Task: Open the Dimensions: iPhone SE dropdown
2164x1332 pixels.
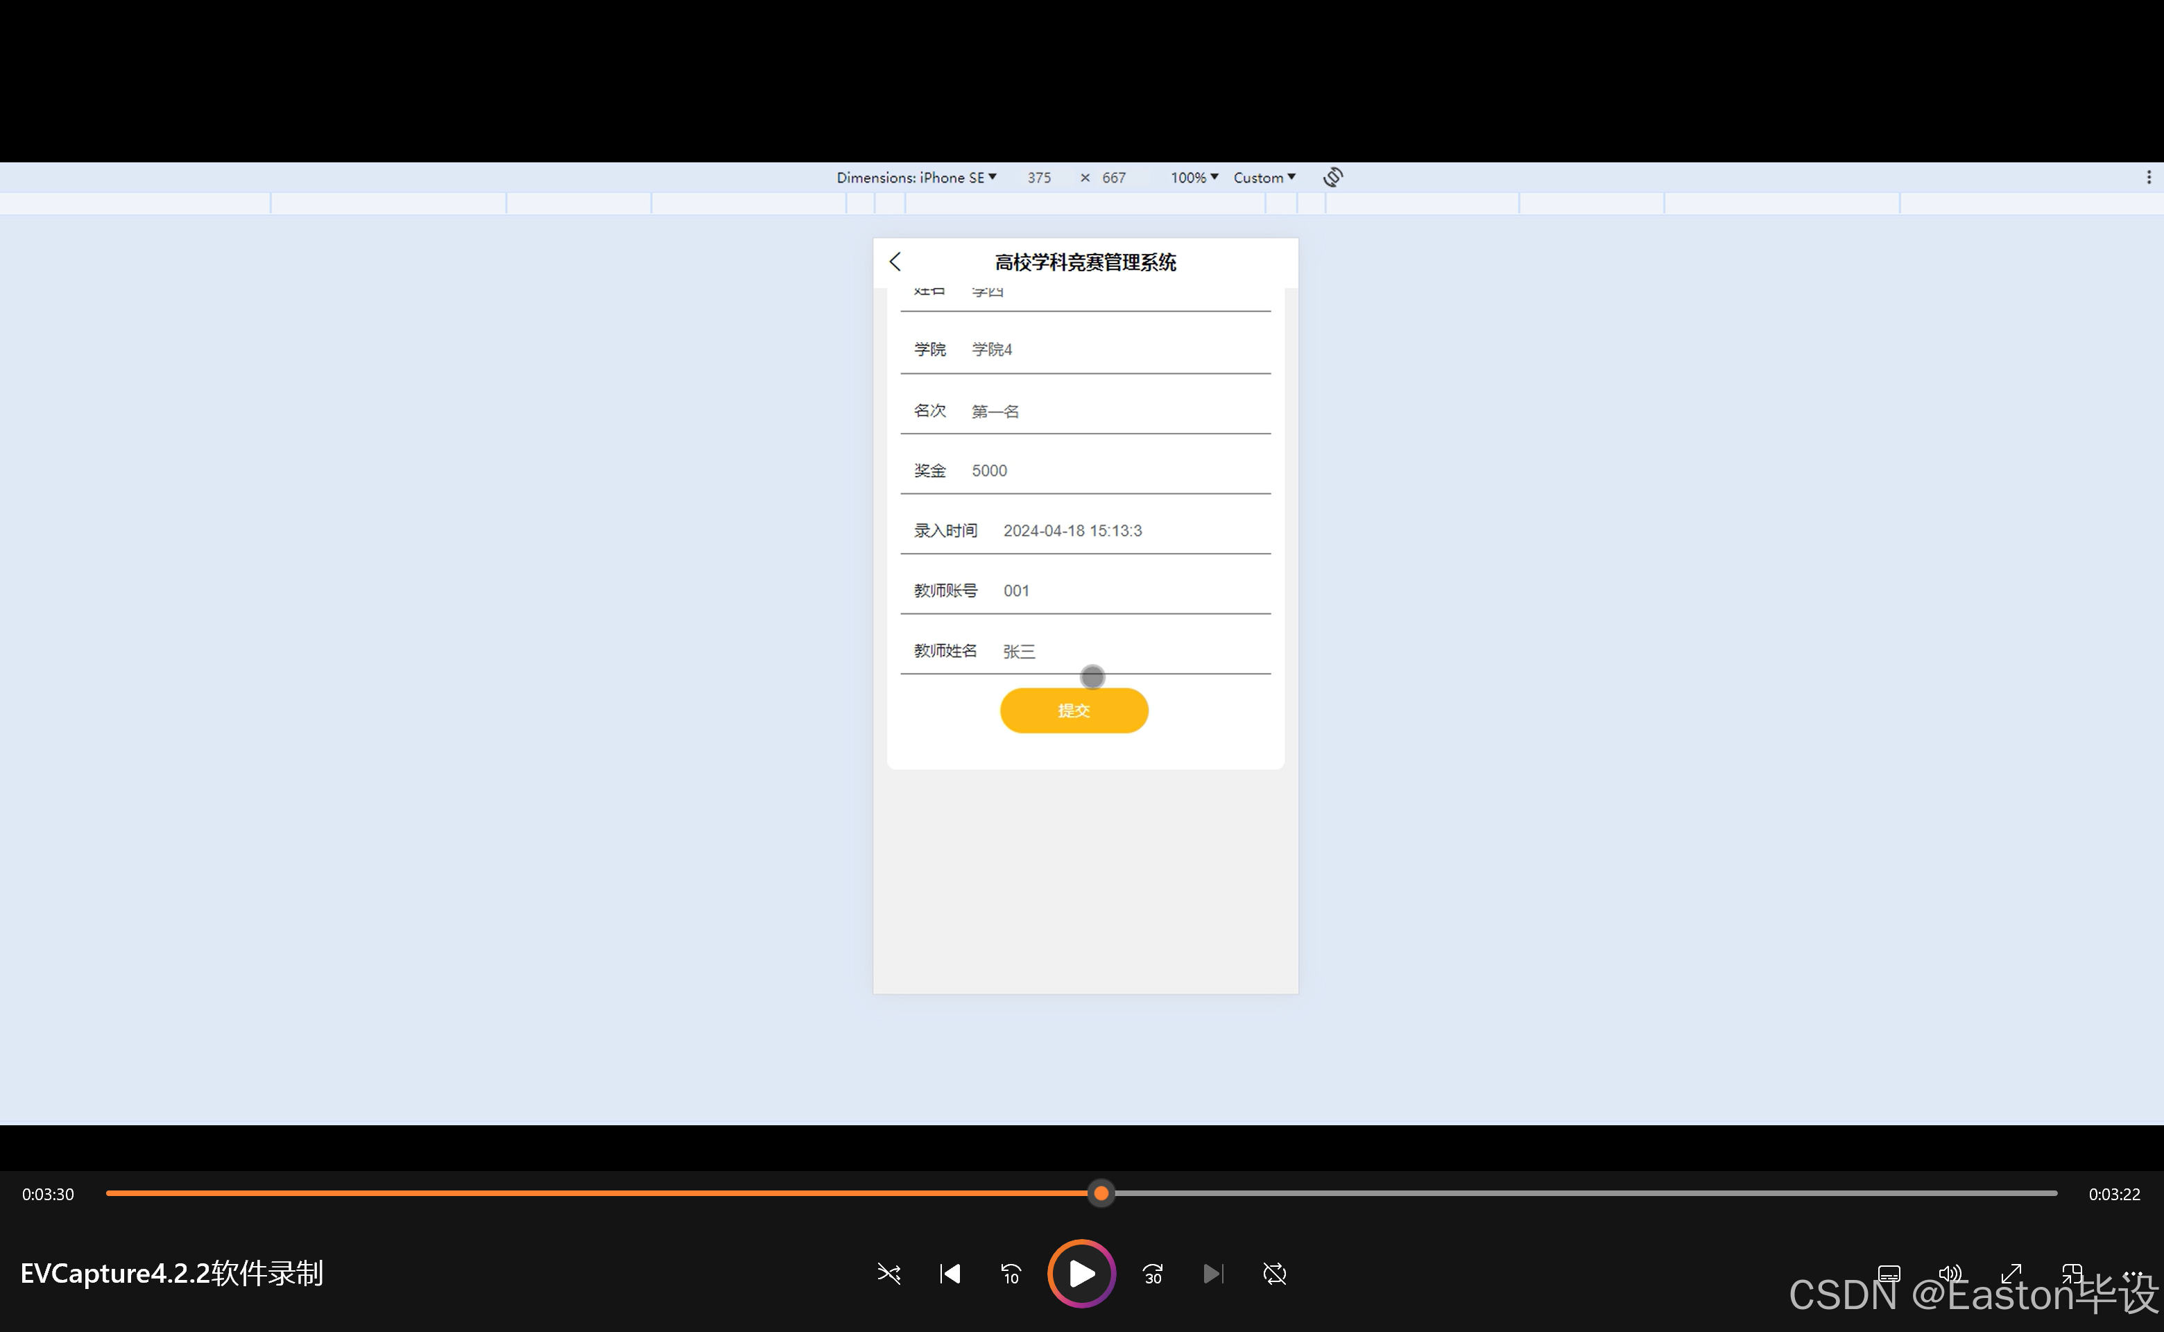Action: [x=916, y=177]
